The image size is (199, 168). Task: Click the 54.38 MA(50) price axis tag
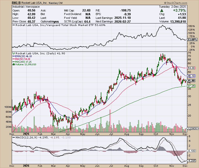[191, 68]
